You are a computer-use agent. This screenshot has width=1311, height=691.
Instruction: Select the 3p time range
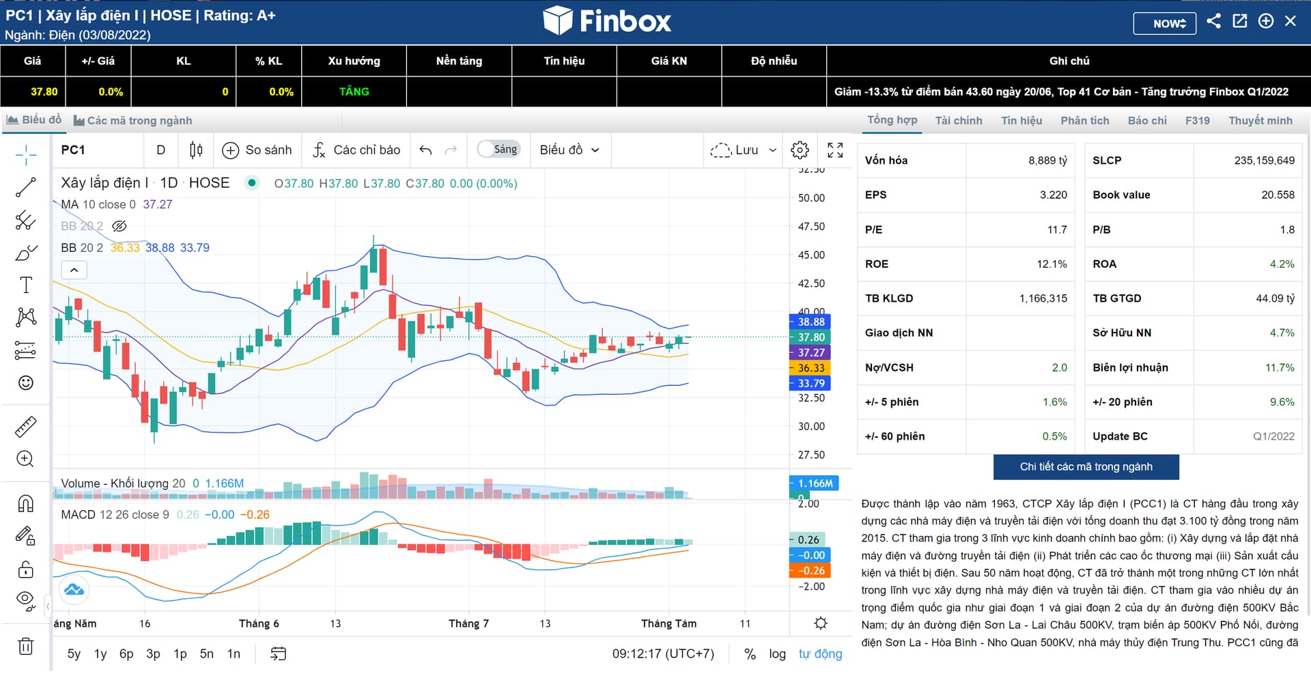(x=153, y=654)
